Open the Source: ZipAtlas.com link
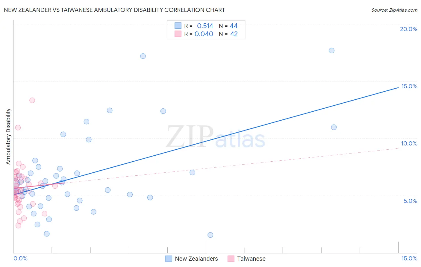This screenshot has height=267, width=421. pyautogui.click(x=394, y=10)
